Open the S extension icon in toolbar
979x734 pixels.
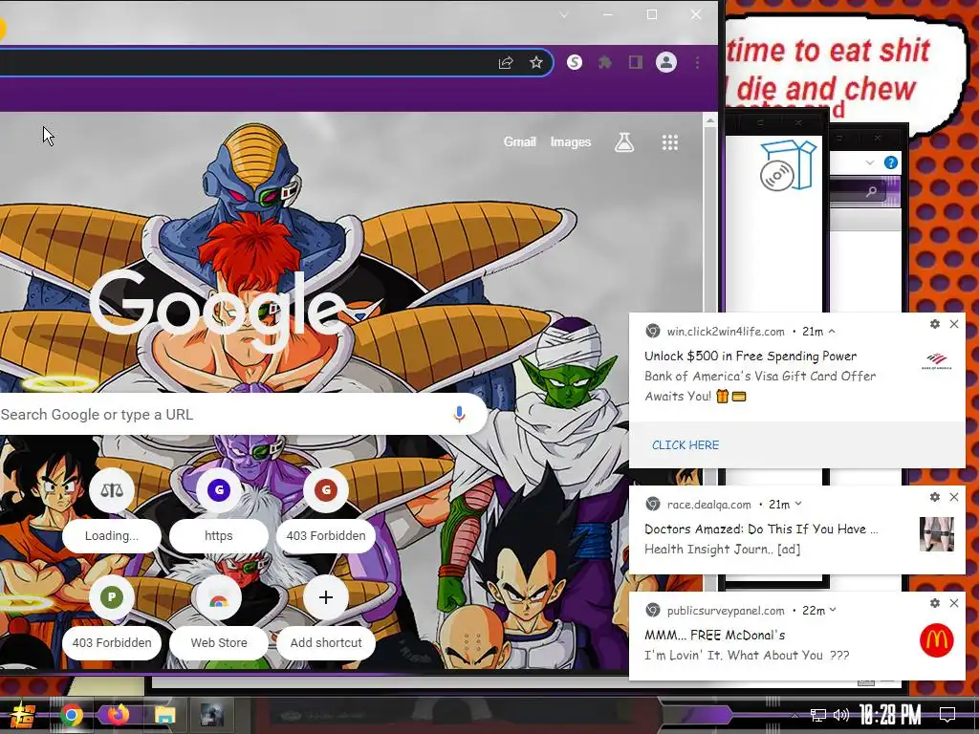575,62
